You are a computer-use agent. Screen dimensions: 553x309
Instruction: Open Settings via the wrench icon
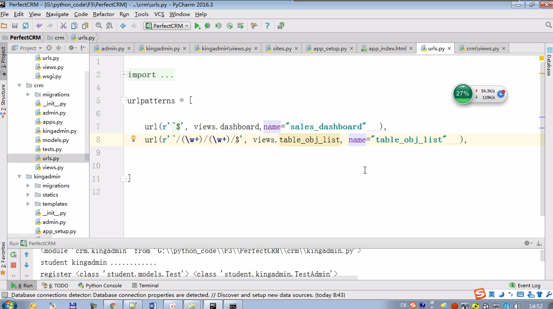(x=254, y=26)
